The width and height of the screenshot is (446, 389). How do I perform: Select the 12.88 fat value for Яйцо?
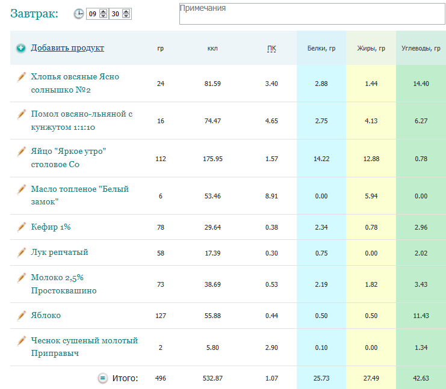coord(371,159)
